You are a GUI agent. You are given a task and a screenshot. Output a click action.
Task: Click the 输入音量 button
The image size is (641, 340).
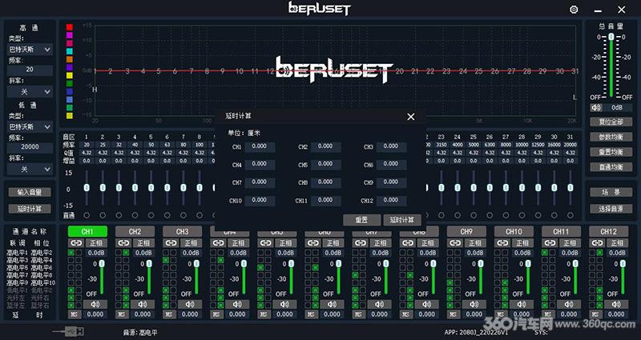point(30,192)
